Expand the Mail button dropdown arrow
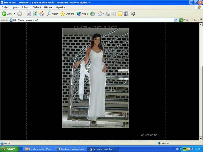The height and width of the screenshot is (152, 203). click(x=103, y=14)
